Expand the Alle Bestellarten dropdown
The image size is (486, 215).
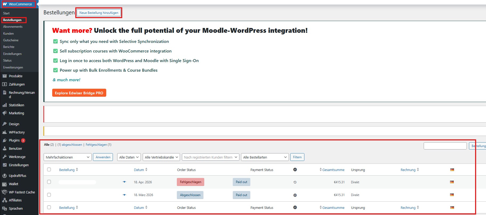coord(265,157)
